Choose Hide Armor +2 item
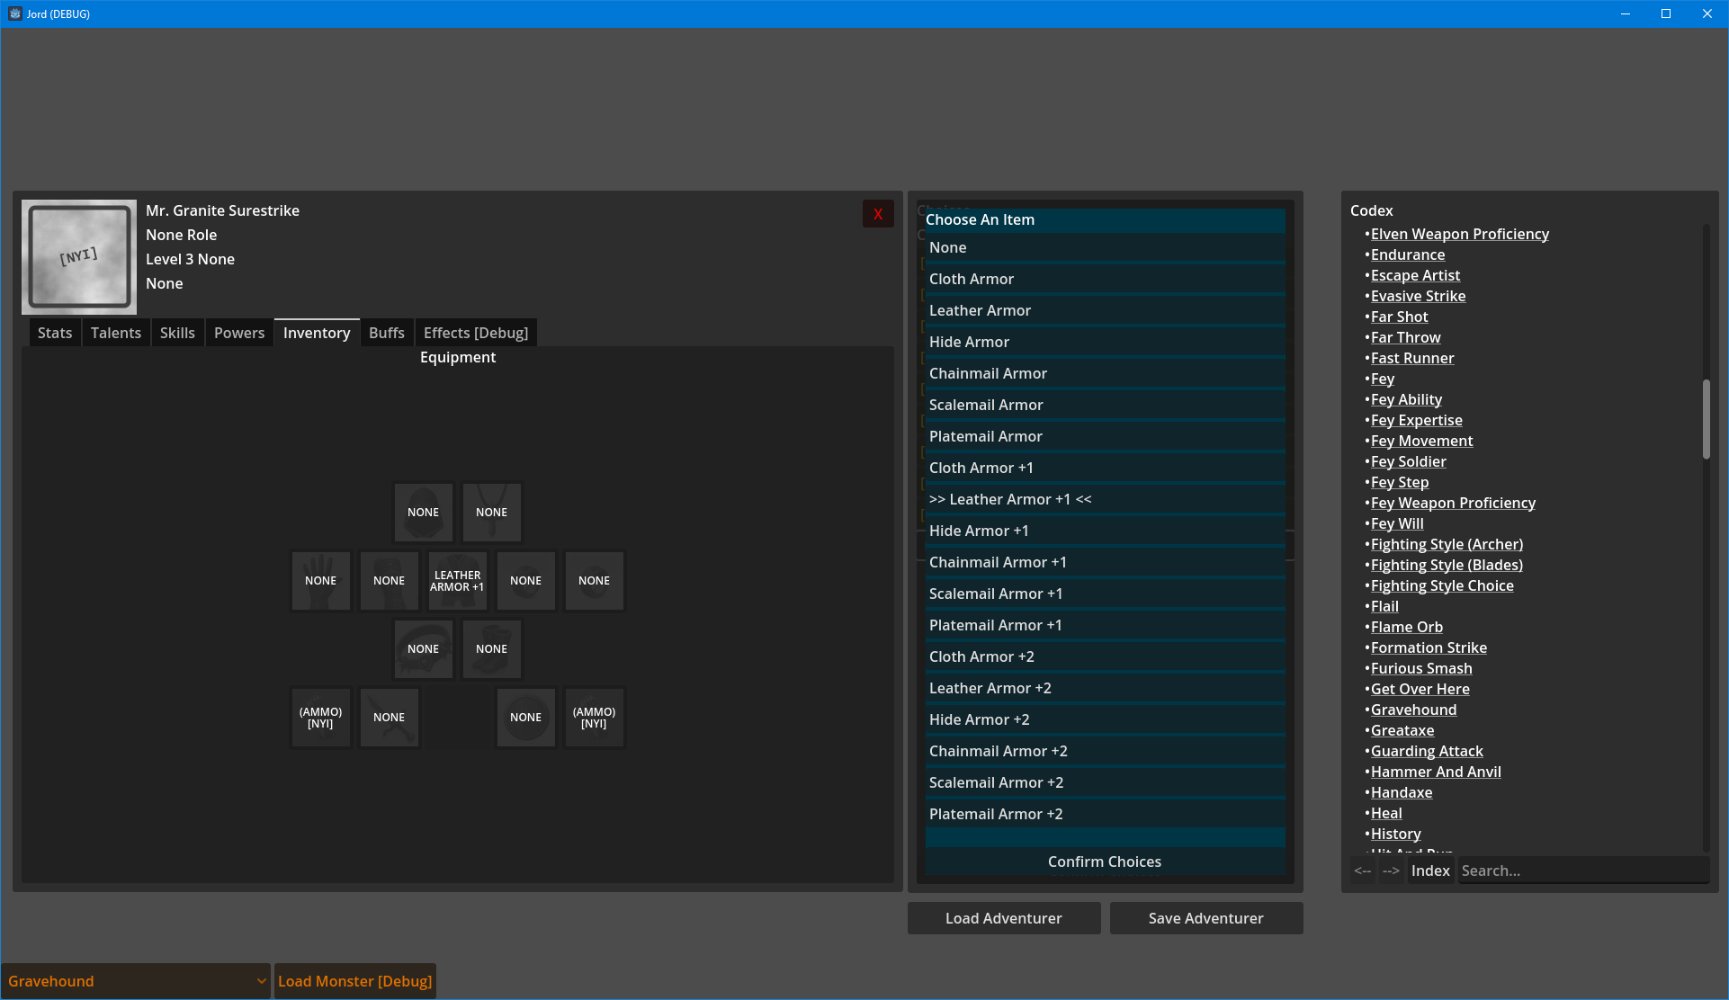 tap(1105, 719)
